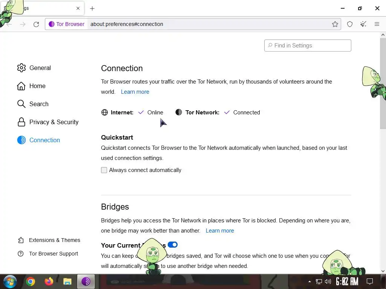Click the Home house icon in the sidebar
The width and height of the screenshot is (386, 289).
21,86
